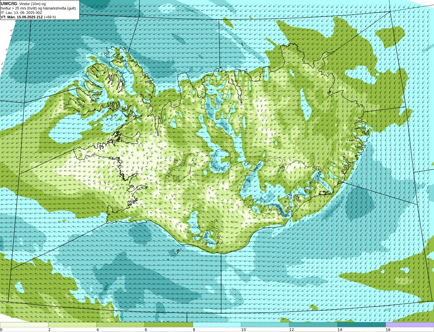Click the teal 12–14 m/s legend swatch
434x332 pixels.
pos(313,325)
